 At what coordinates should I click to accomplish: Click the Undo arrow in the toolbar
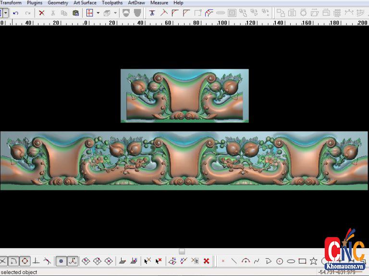coord(16,13)
